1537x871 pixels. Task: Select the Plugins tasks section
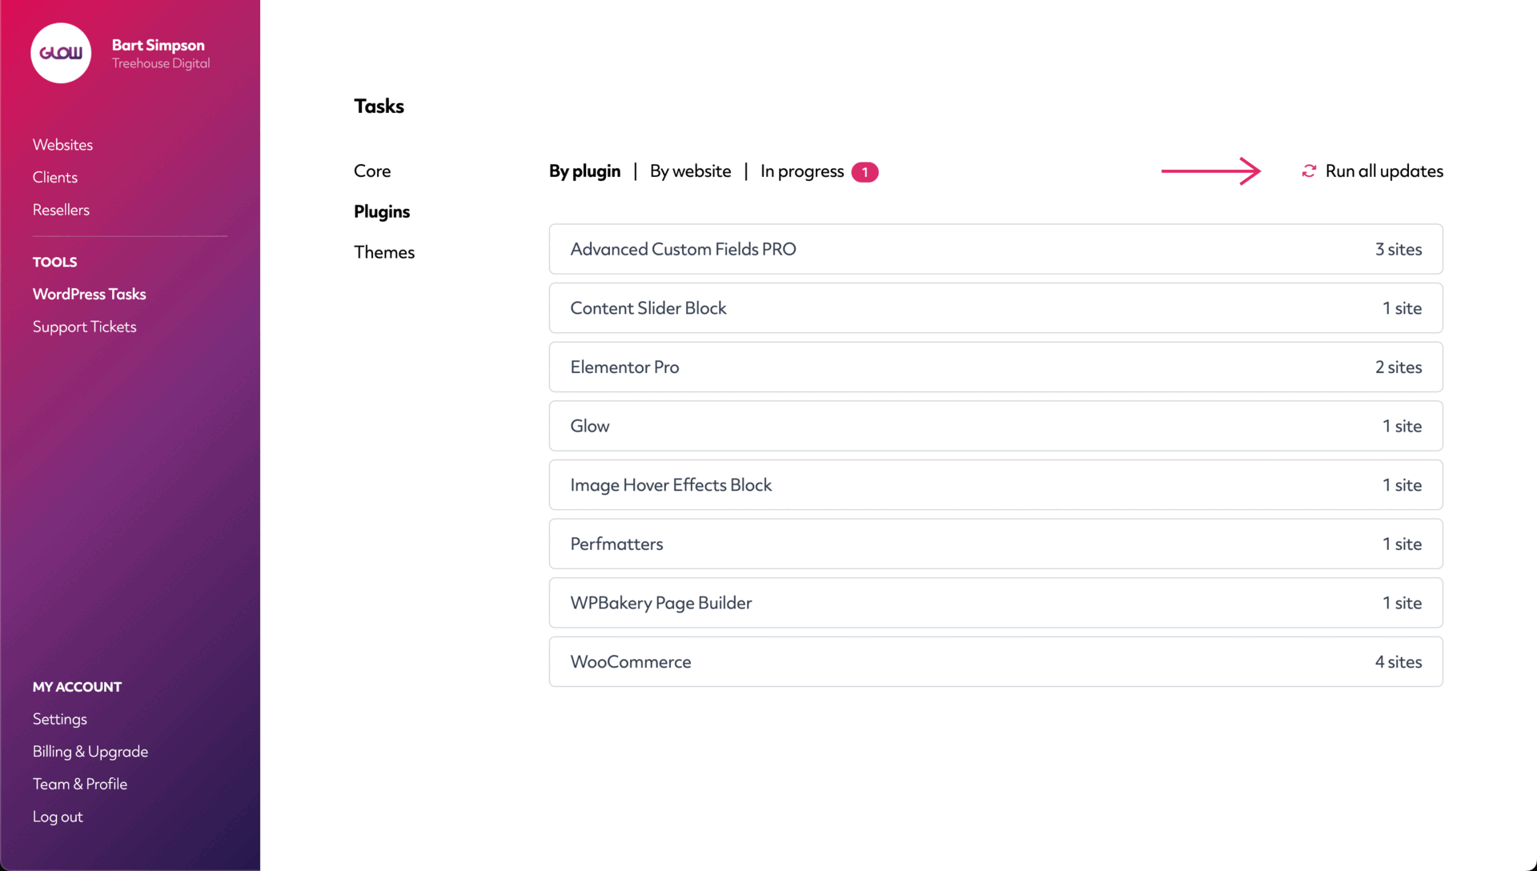click(x=382, y=211)
